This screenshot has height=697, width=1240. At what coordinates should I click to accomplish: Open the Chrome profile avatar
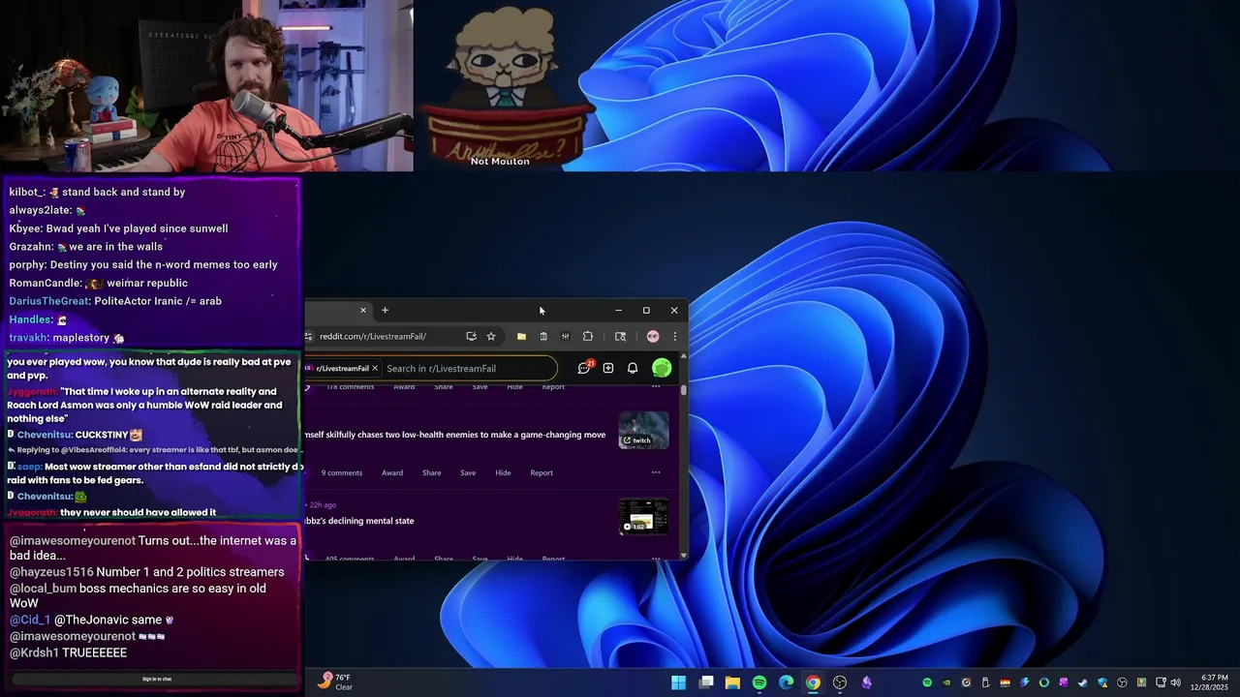click(653, 336)
